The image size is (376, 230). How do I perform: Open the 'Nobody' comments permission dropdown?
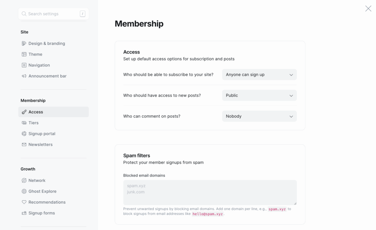pyautogui.click(x=259, y=116)
